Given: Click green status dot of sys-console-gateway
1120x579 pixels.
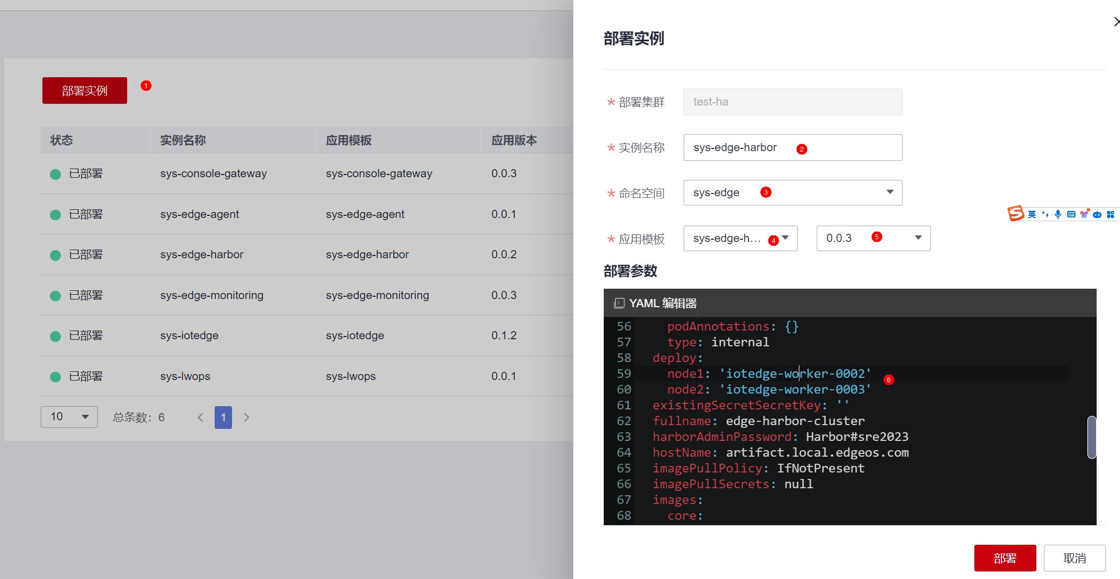Looking at the screenshot, I should pyautogui.click(x=55, y=175).
